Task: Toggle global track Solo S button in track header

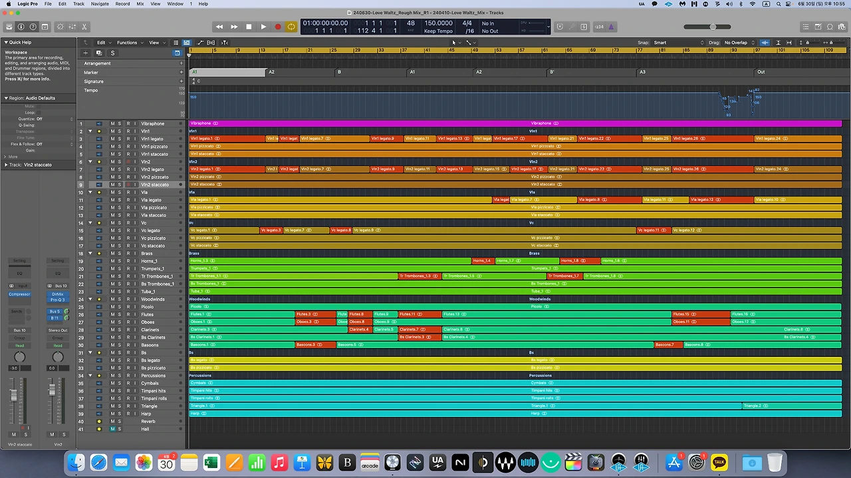Action: click(x=112, y=53)
